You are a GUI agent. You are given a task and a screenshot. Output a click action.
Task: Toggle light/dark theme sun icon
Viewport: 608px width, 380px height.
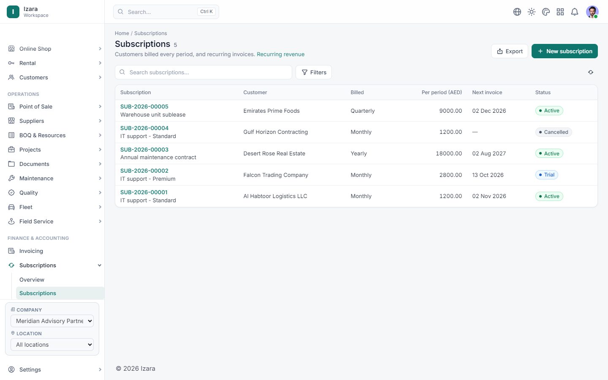coord(532,12)
